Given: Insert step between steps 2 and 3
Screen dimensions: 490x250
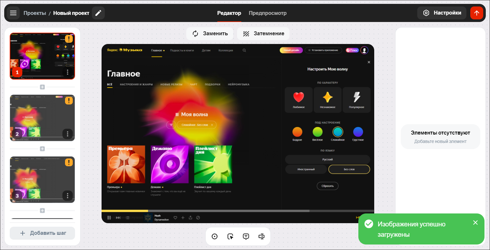Looking at the screenshot, I should (42, 149).
